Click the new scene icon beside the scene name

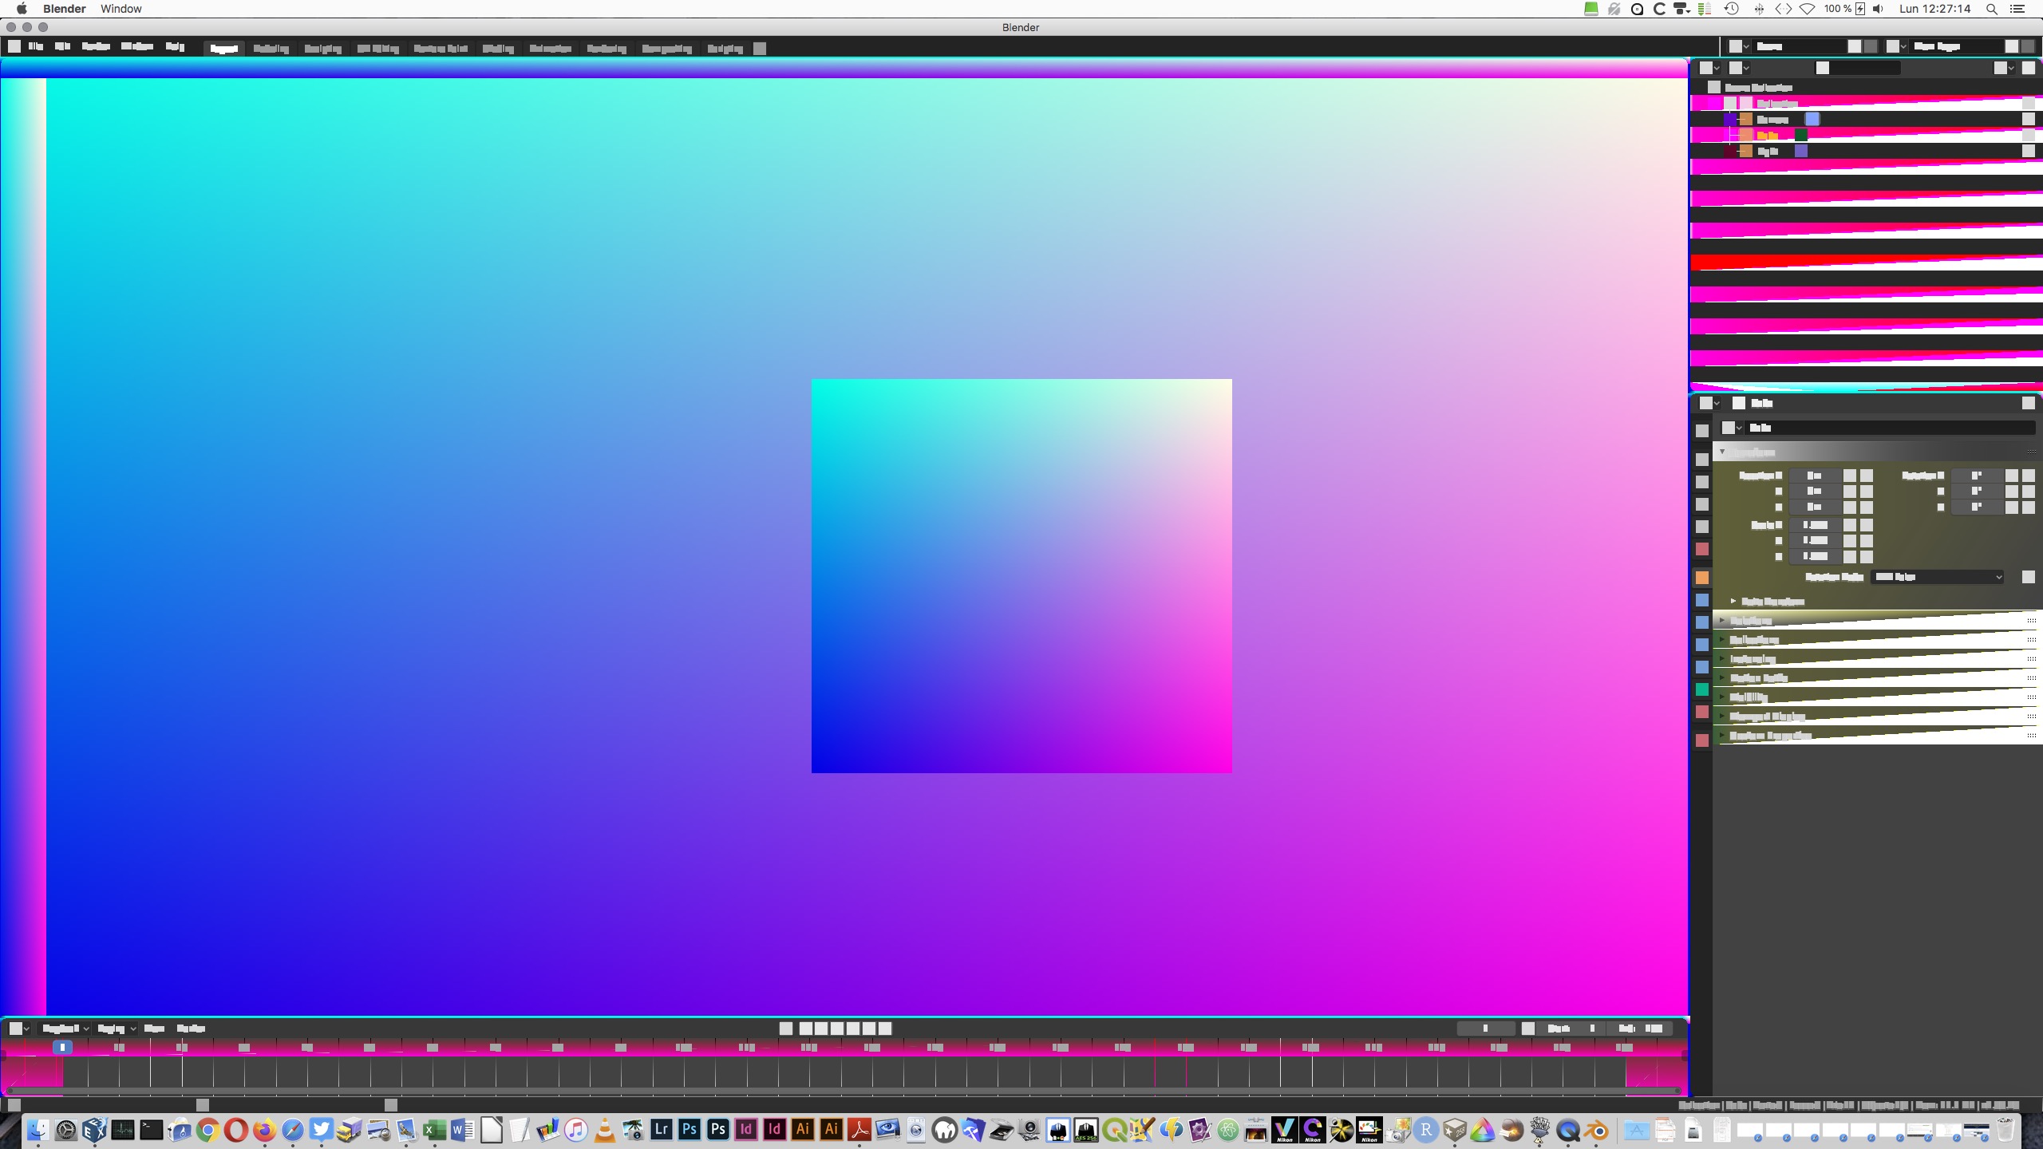1855,47
